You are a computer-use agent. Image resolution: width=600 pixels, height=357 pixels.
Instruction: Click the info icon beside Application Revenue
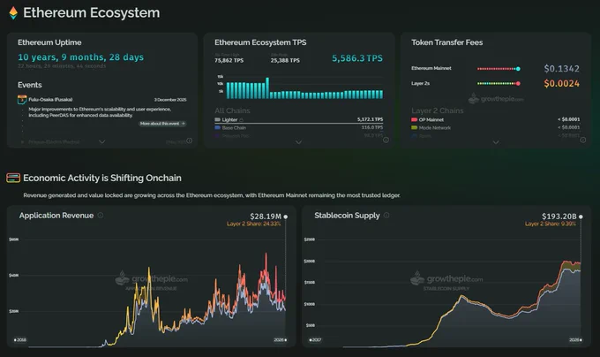[101, 216]
